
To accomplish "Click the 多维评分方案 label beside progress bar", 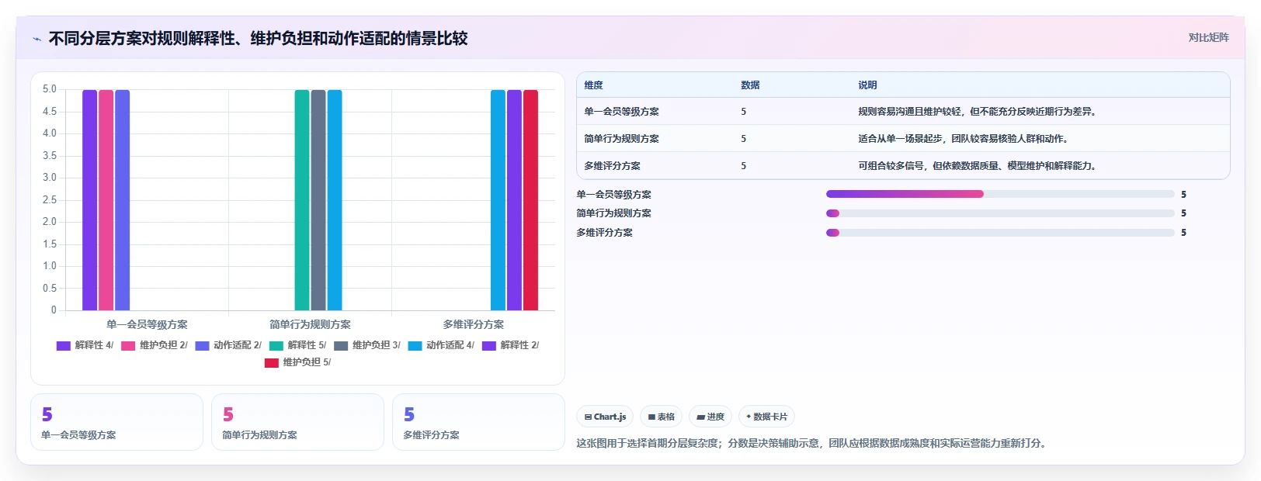I will (604, 233).
